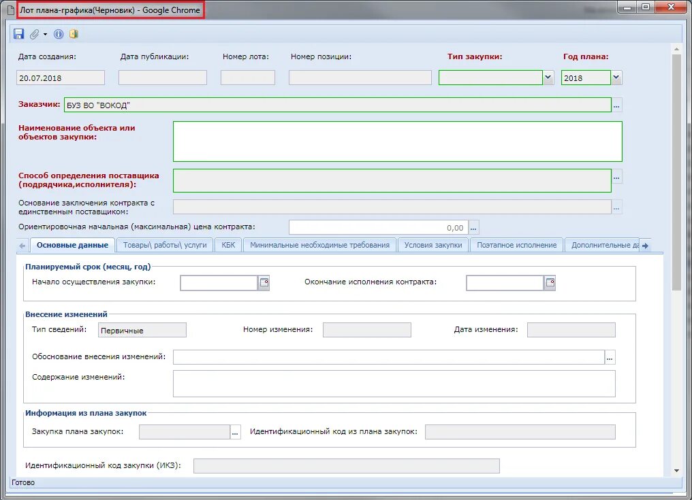This screenshot has width=692, height=500.
Task: Open the partially visible Дополнительные tab
Action: 602,245
